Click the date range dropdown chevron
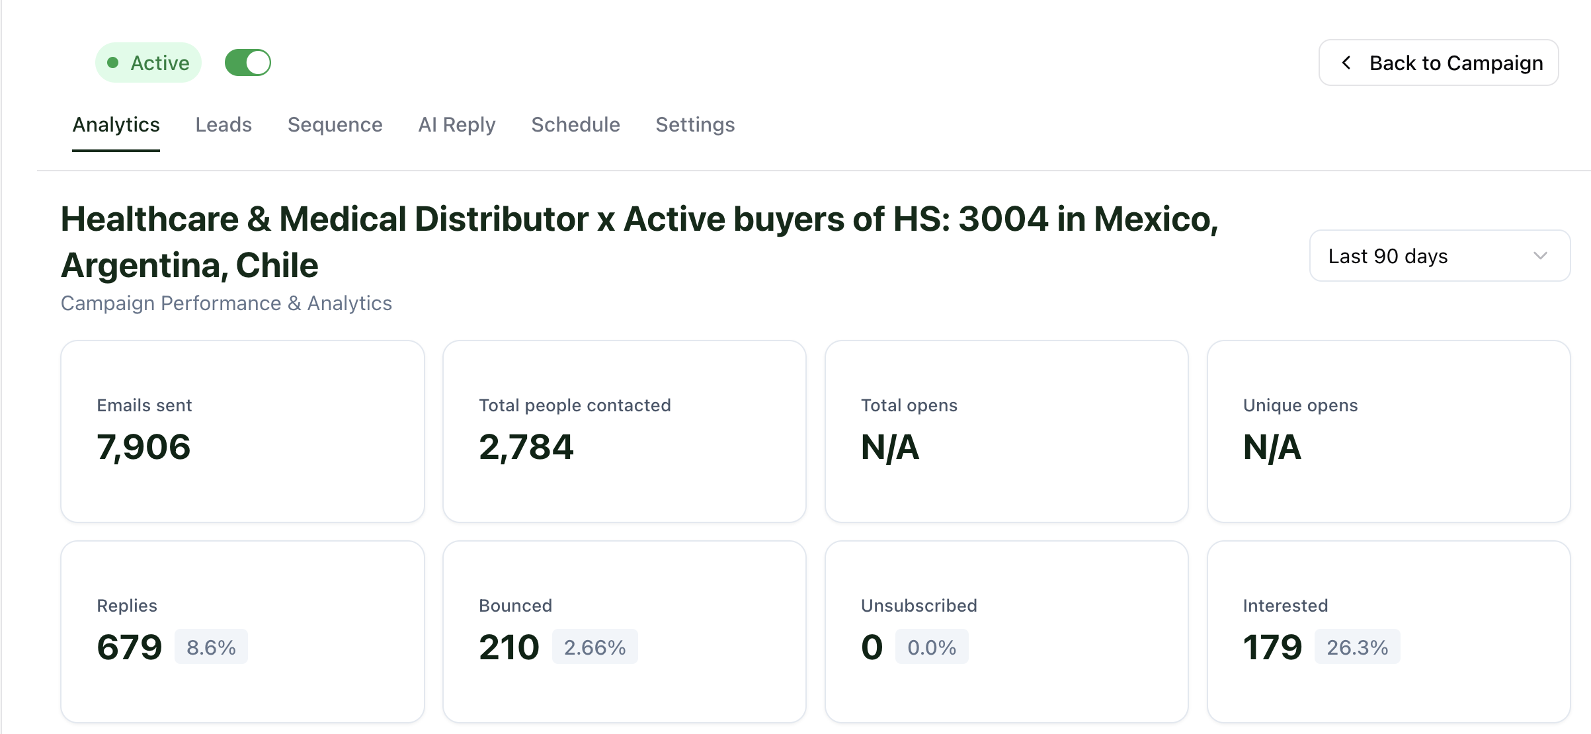Screen dimensions: 1591x734 click(x=1540, y=256)
